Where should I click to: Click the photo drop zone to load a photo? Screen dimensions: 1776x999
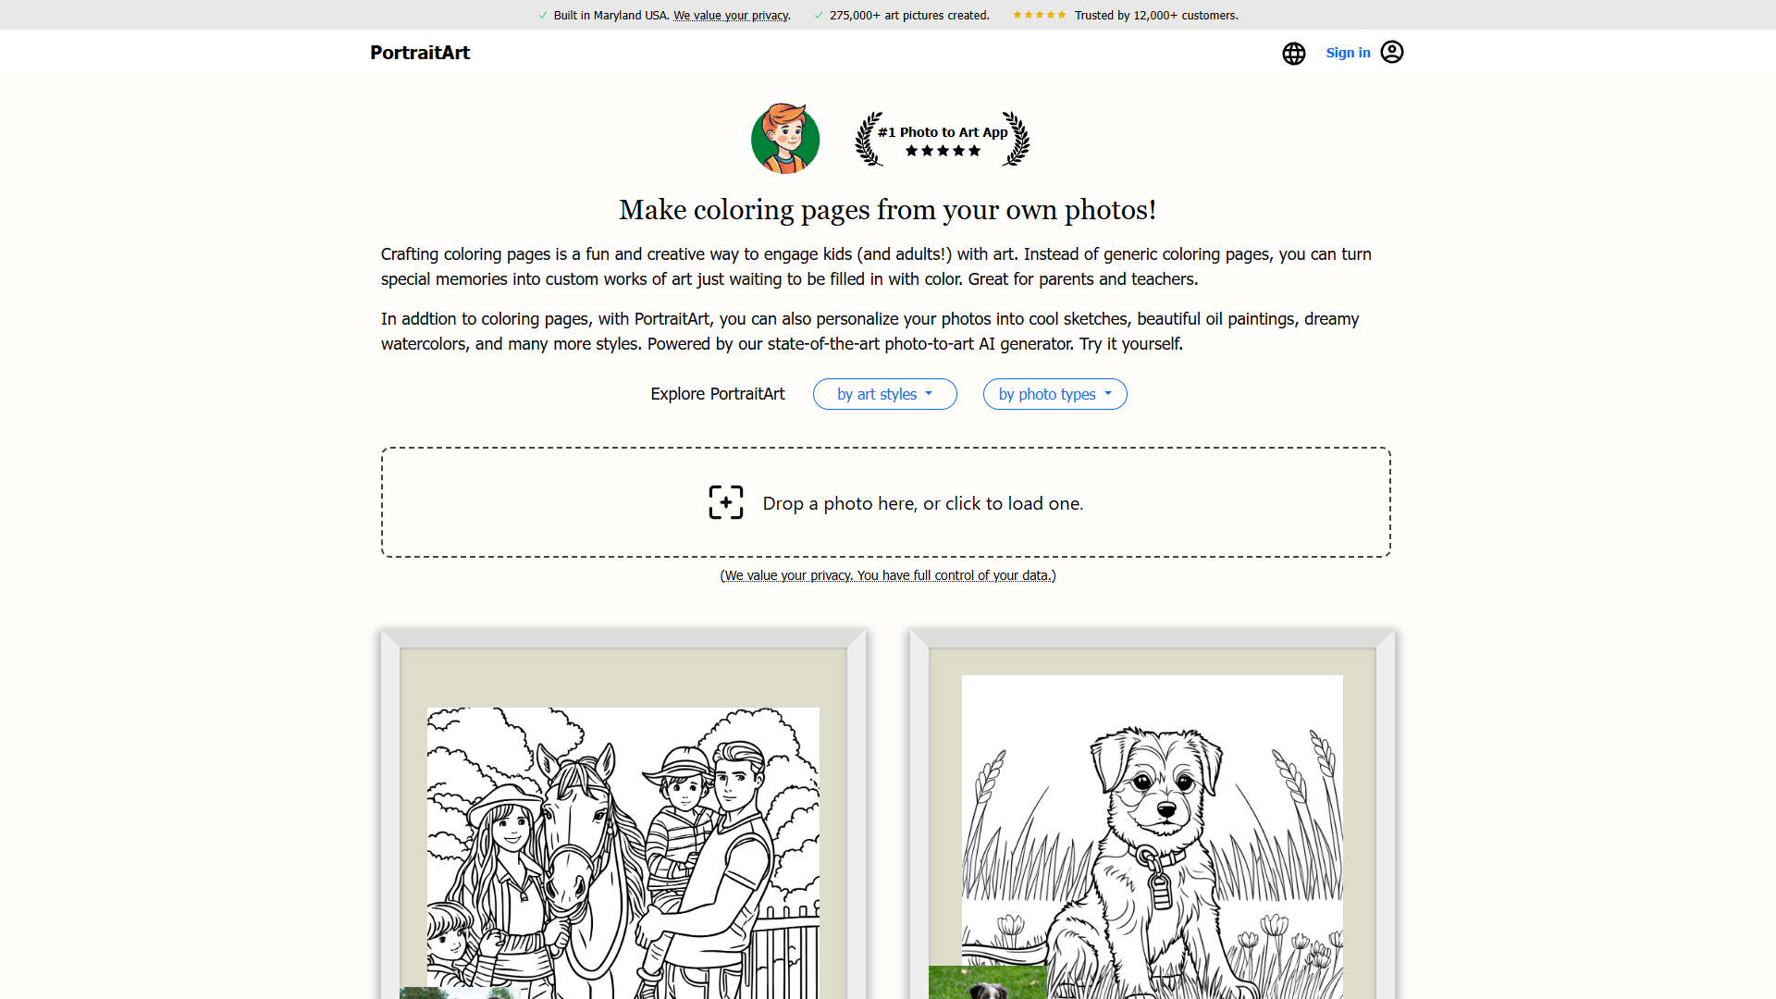tap(886, 502)
